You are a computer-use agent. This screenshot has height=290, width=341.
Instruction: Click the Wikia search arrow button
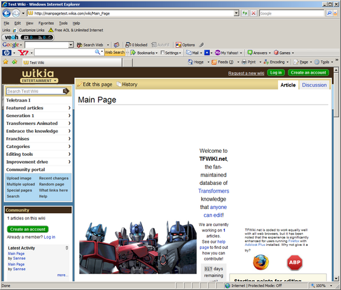click(66, 91)
